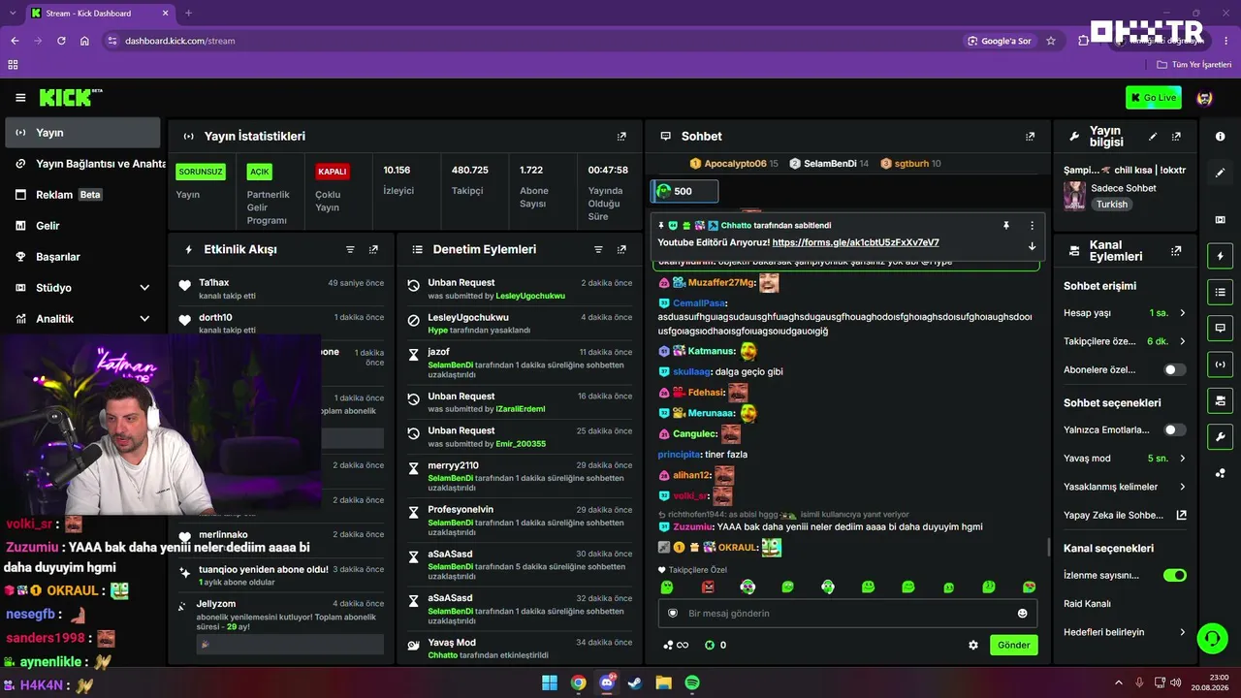Open the hamburger menu beside Kick logo
Screen dimensions: 1241x698
pyautogui.click(x=20, y=98)
